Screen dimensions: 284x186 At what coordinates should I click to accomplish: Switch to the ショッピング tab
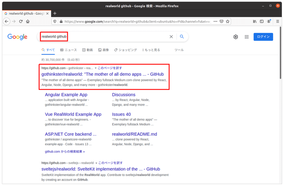(126, 50)
